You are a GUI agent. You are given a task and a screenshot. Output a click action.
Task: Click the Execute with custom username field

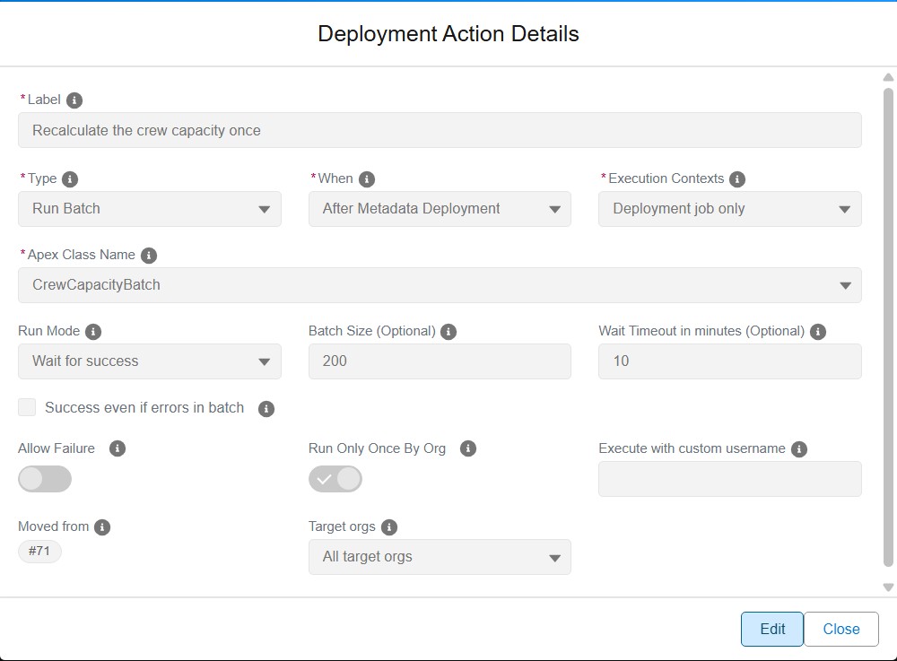click(730, 479)
